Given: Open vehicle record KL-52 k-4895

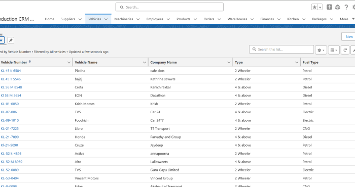Looking at the screenshot, I should click(x=11, y=153).
